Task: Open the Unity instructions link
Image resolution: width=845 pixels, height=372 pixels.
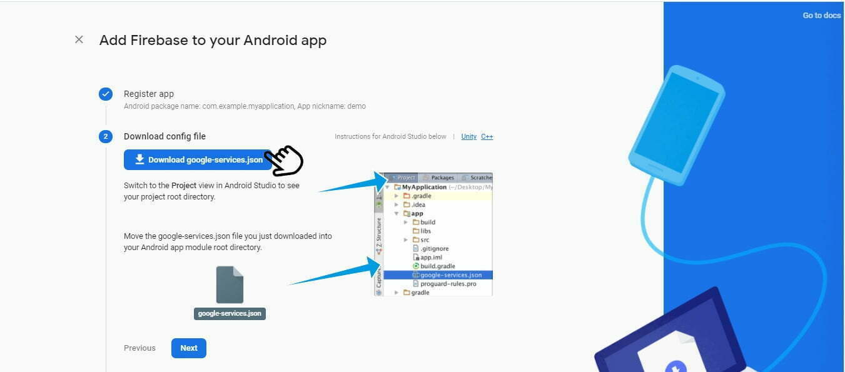Action: click(468, 137)
